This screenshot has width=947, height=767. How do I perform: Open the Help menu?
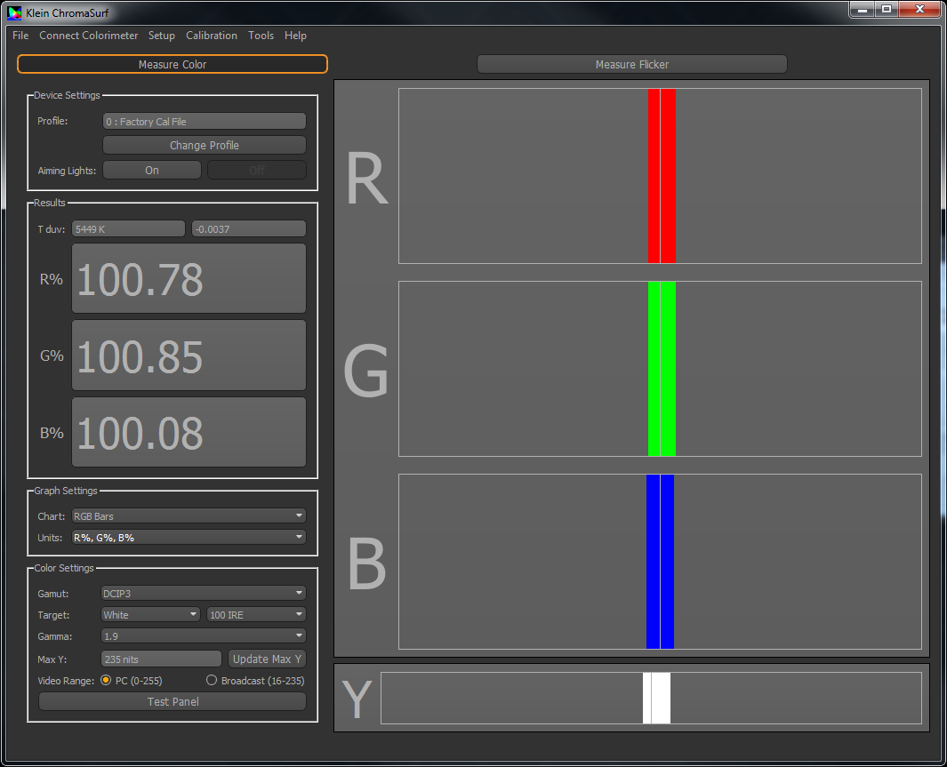[295, 36]
